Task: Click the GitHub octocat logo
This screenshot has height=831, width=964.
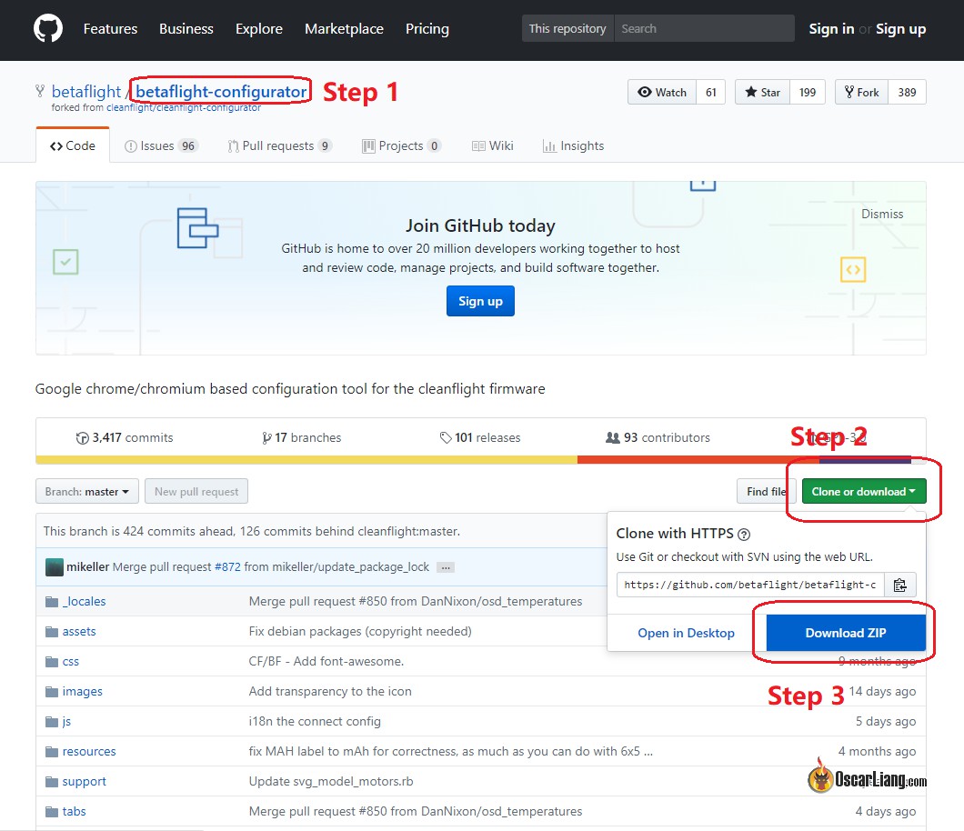Action: click(48, 29)
